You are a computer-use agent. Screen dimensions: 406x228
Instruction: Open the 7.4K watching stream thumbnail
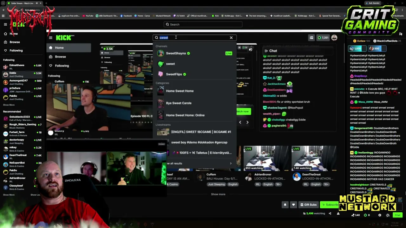click(314, 159)
